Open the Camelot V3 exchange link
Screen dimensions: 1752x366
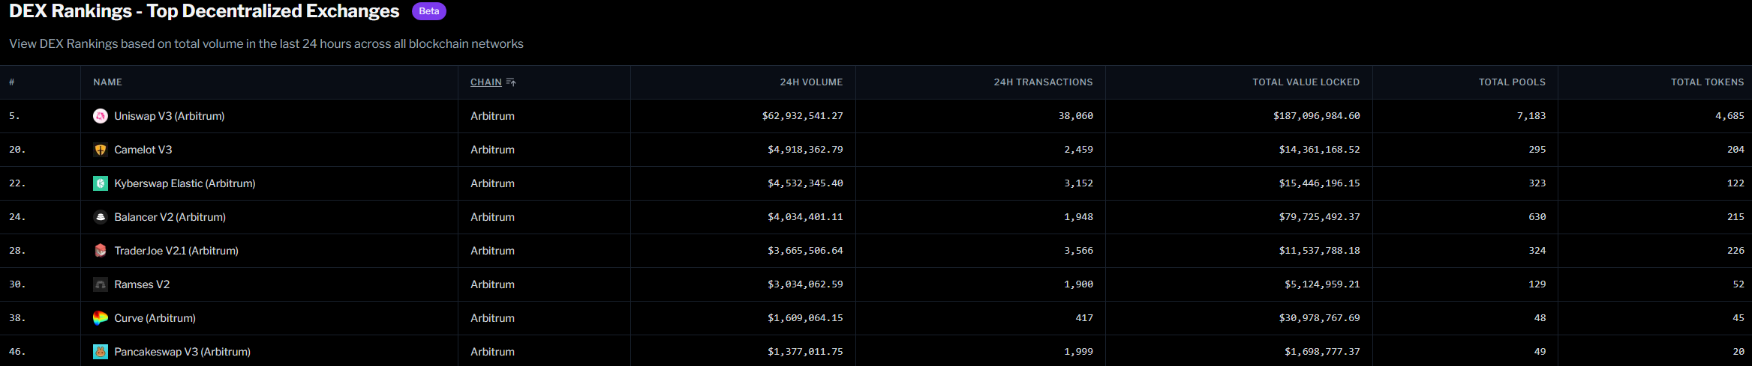(x=143, y=150)
